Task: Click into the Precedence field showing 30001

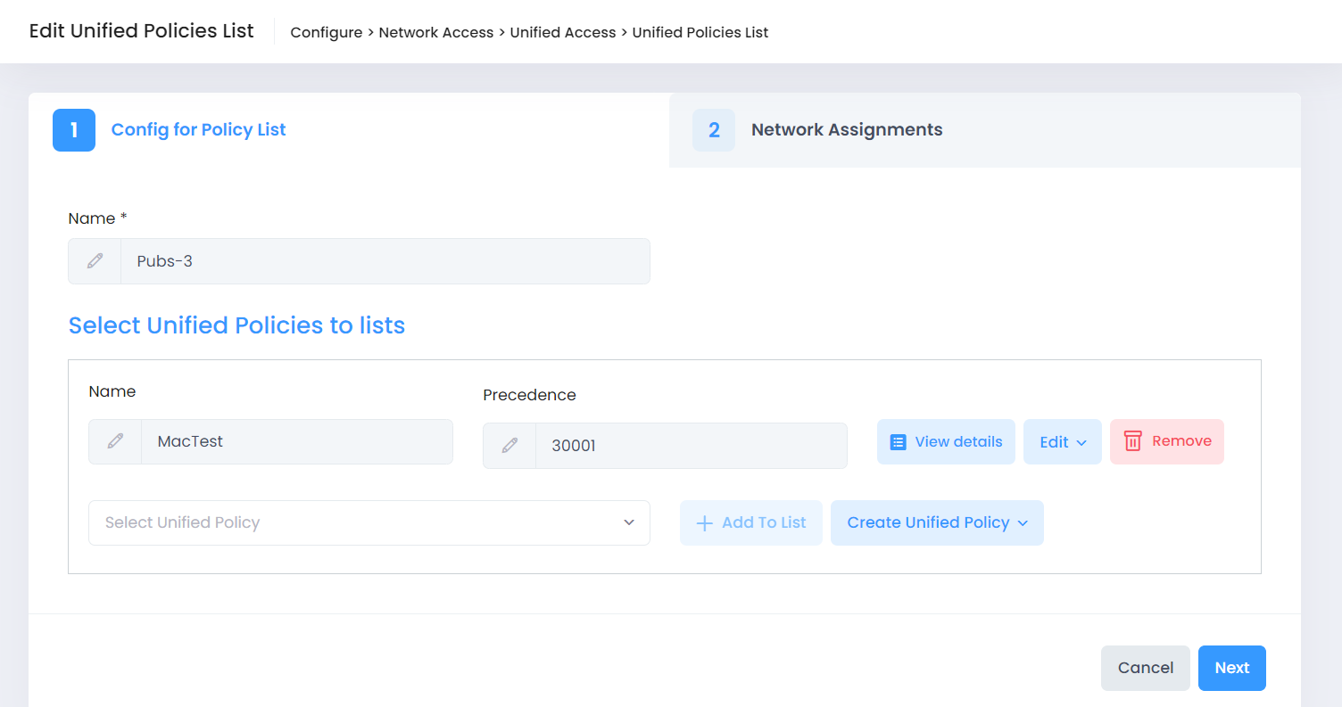Action: pyautogui.click(x=690, y=446)
